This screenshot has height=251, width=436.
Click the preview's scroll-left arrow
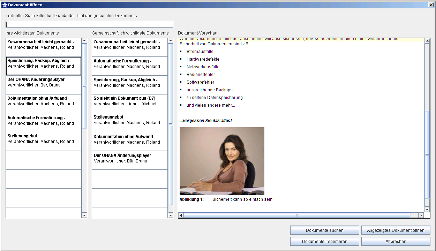(181, 215)
